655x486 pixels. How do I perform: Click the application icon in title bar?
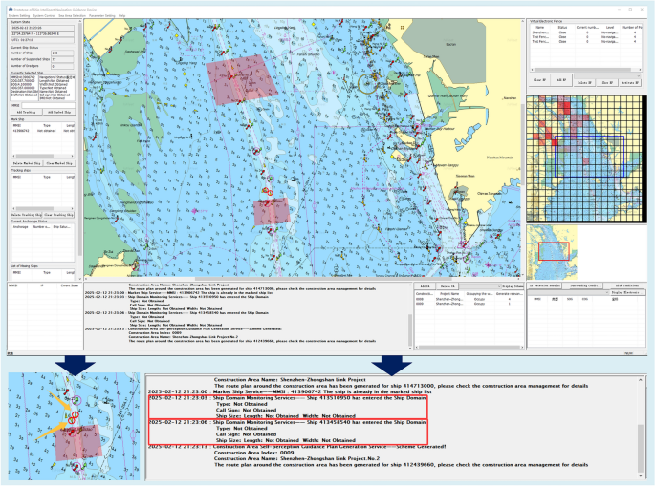(x=11, y=10)
